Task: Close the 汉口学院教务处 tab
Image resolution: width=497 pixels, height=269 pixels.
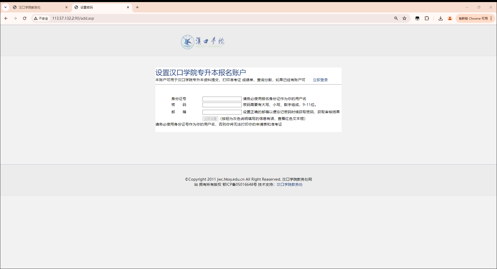Action: pyautogui.click(x=66, y=7)
